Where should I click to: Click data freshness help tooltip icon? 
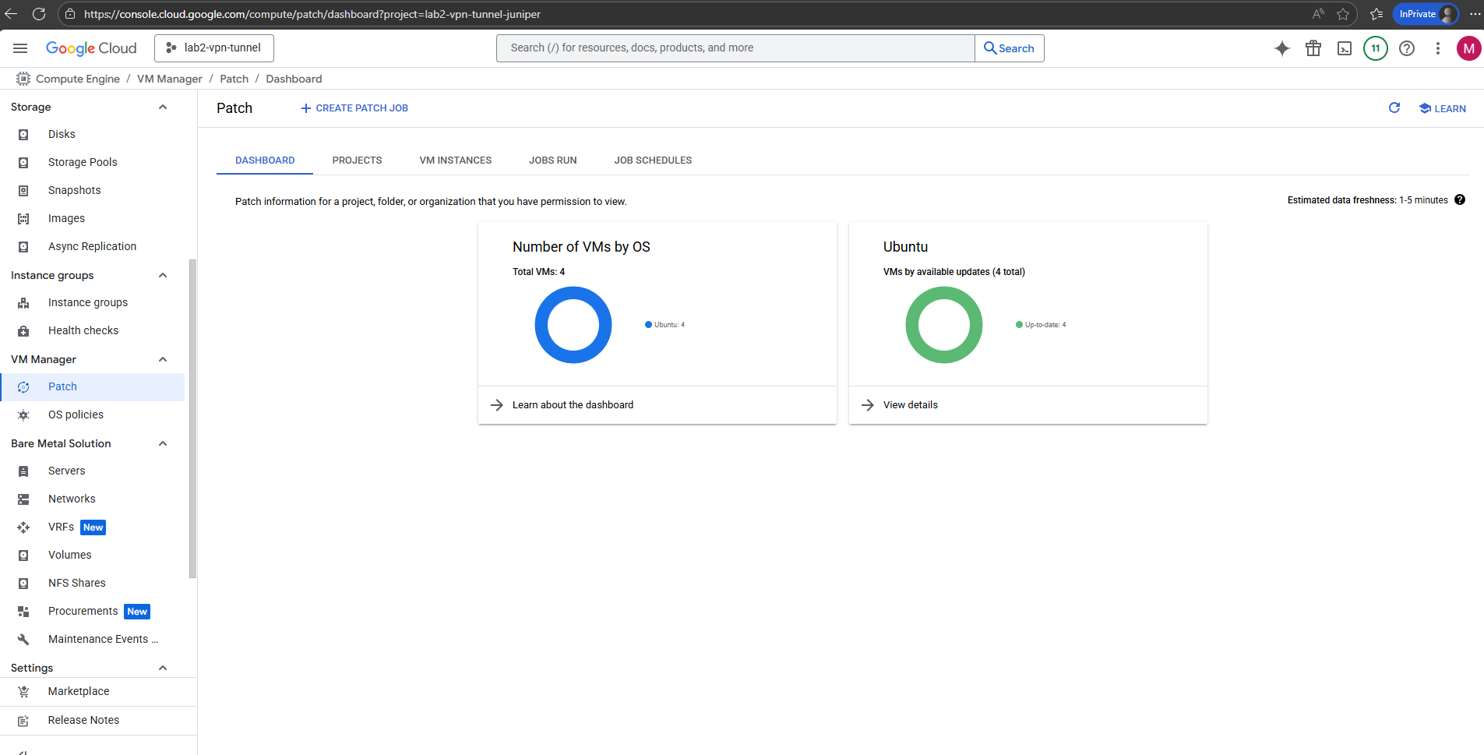click(x=1460, y=200)
